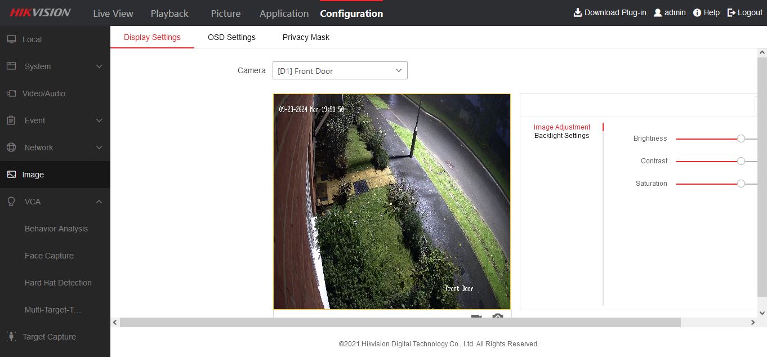
Task: Click the Target Capture person icon
Action: [11, 337]
